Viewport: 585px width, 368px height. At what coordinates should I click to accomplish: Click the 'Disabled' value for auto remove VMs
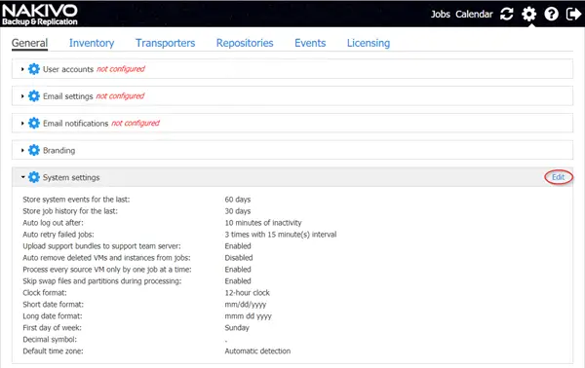click(239, 258)
